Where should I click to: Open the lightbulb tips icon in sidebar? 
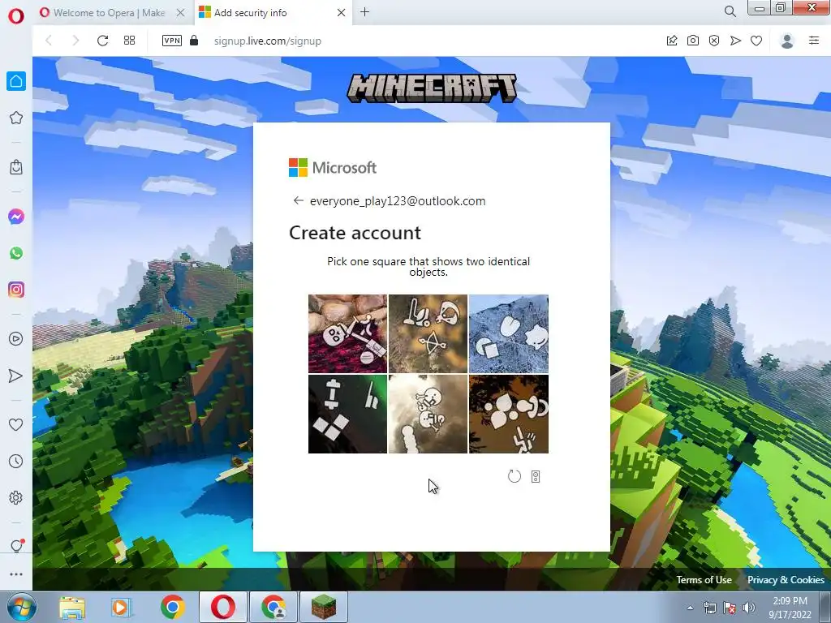(16, 546)
